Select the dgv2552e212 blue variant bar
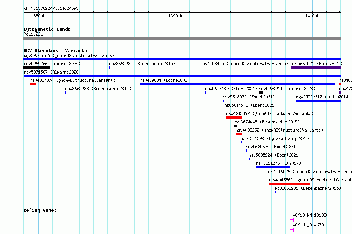 318,101
